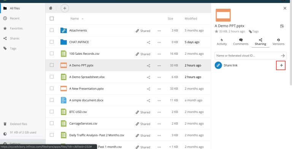The width and height of the screenshot is (292, 149).
Task: Submit share with the arrow icon
Action: [283, 55]
